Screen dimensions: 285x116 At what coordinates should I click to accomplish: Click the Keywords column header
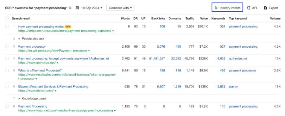[218, 19]
